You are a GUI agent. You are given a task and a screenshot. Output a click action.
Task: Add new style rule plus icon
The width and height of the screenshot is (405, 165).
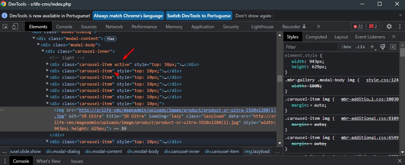[x=372, y=47]
